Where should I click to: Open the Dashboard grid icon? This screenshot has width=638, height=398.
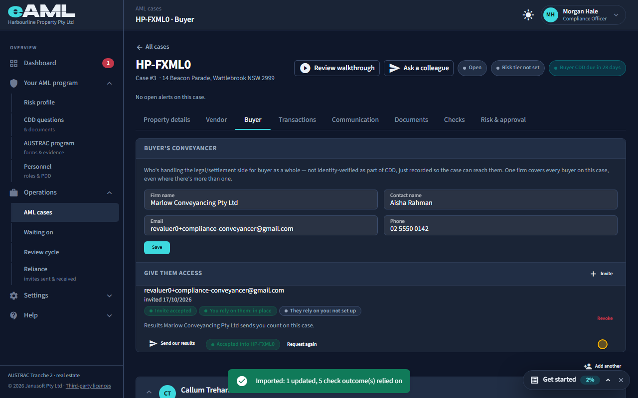click(14, 63)
